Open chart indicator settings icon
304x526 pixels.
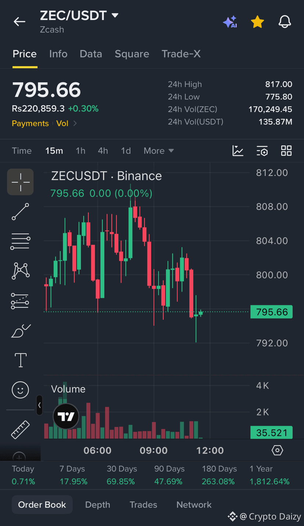tap(262, 151)
